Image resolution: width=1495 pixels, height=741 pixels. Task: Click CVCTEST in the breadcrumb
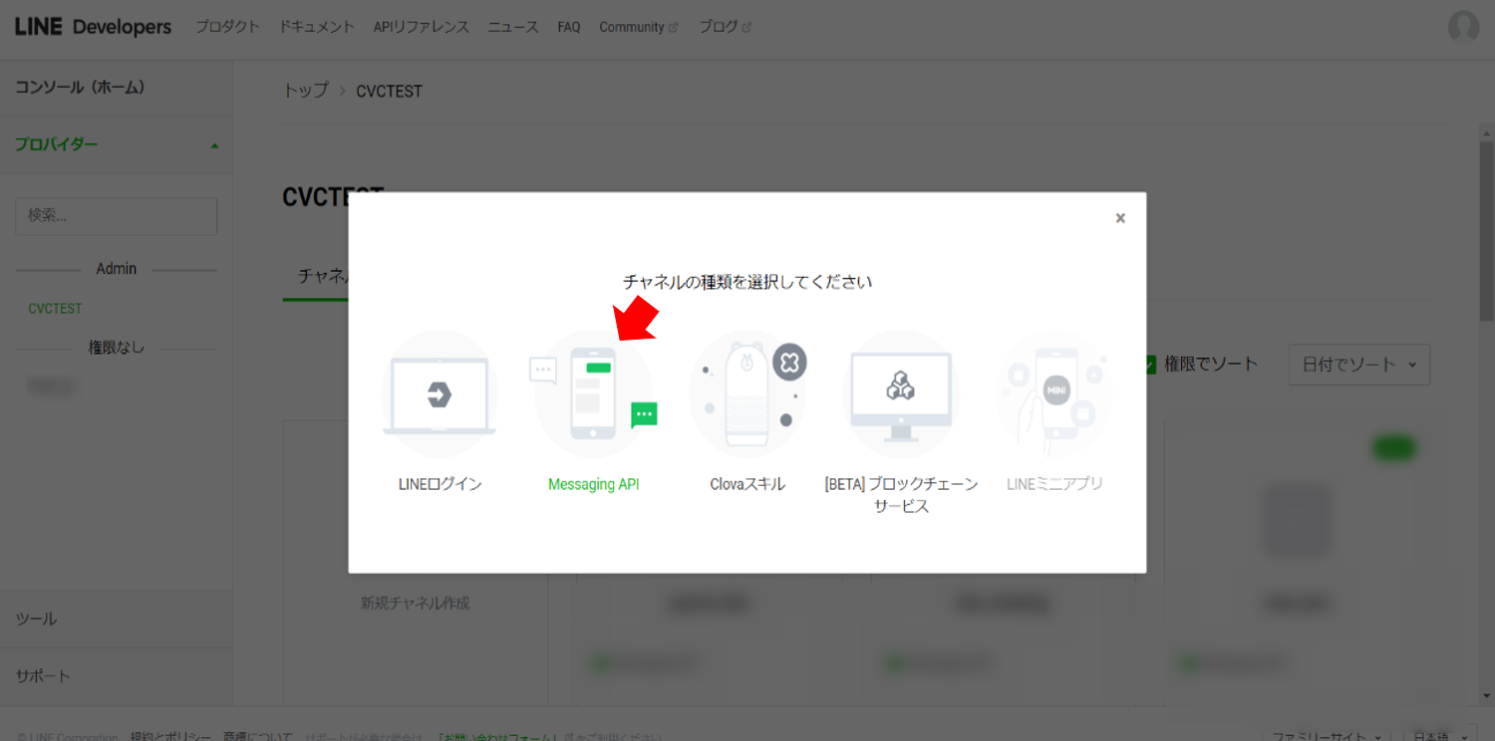pyautogui.click(x=390, y=92)
